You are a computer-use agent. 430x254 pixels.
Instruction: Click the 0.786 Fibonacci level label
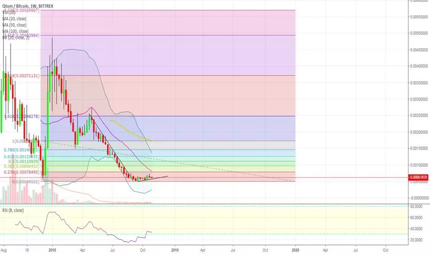22,150
